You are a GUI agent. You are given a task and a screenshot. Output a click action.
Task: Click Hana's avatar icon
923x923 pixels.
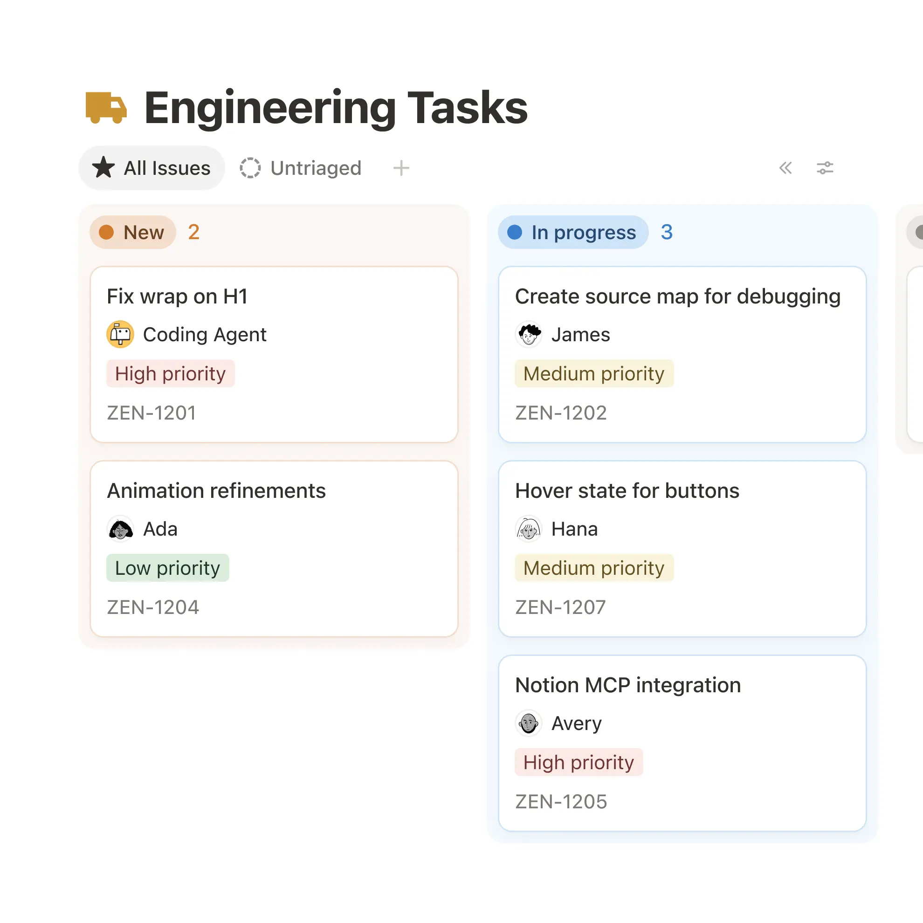point(528,529)
